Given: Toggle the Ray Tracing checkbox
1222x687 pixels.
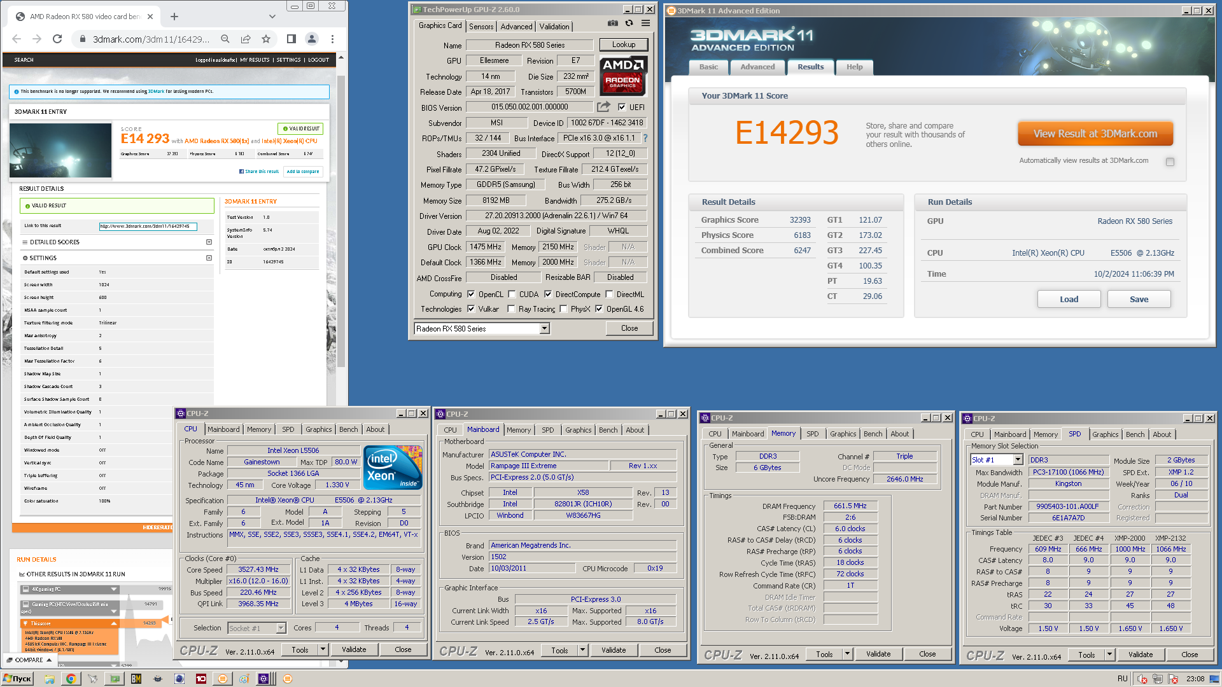Looking at the screenshot, I should click(511, 309).
